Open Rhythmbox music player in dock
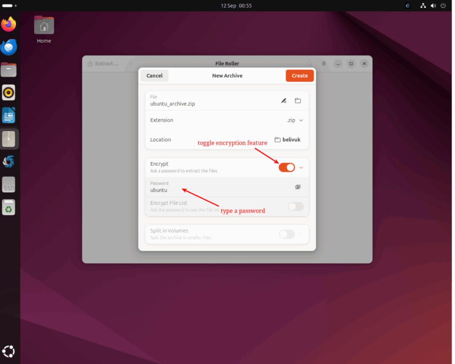 pyautogui.click(x=8, y=93)
